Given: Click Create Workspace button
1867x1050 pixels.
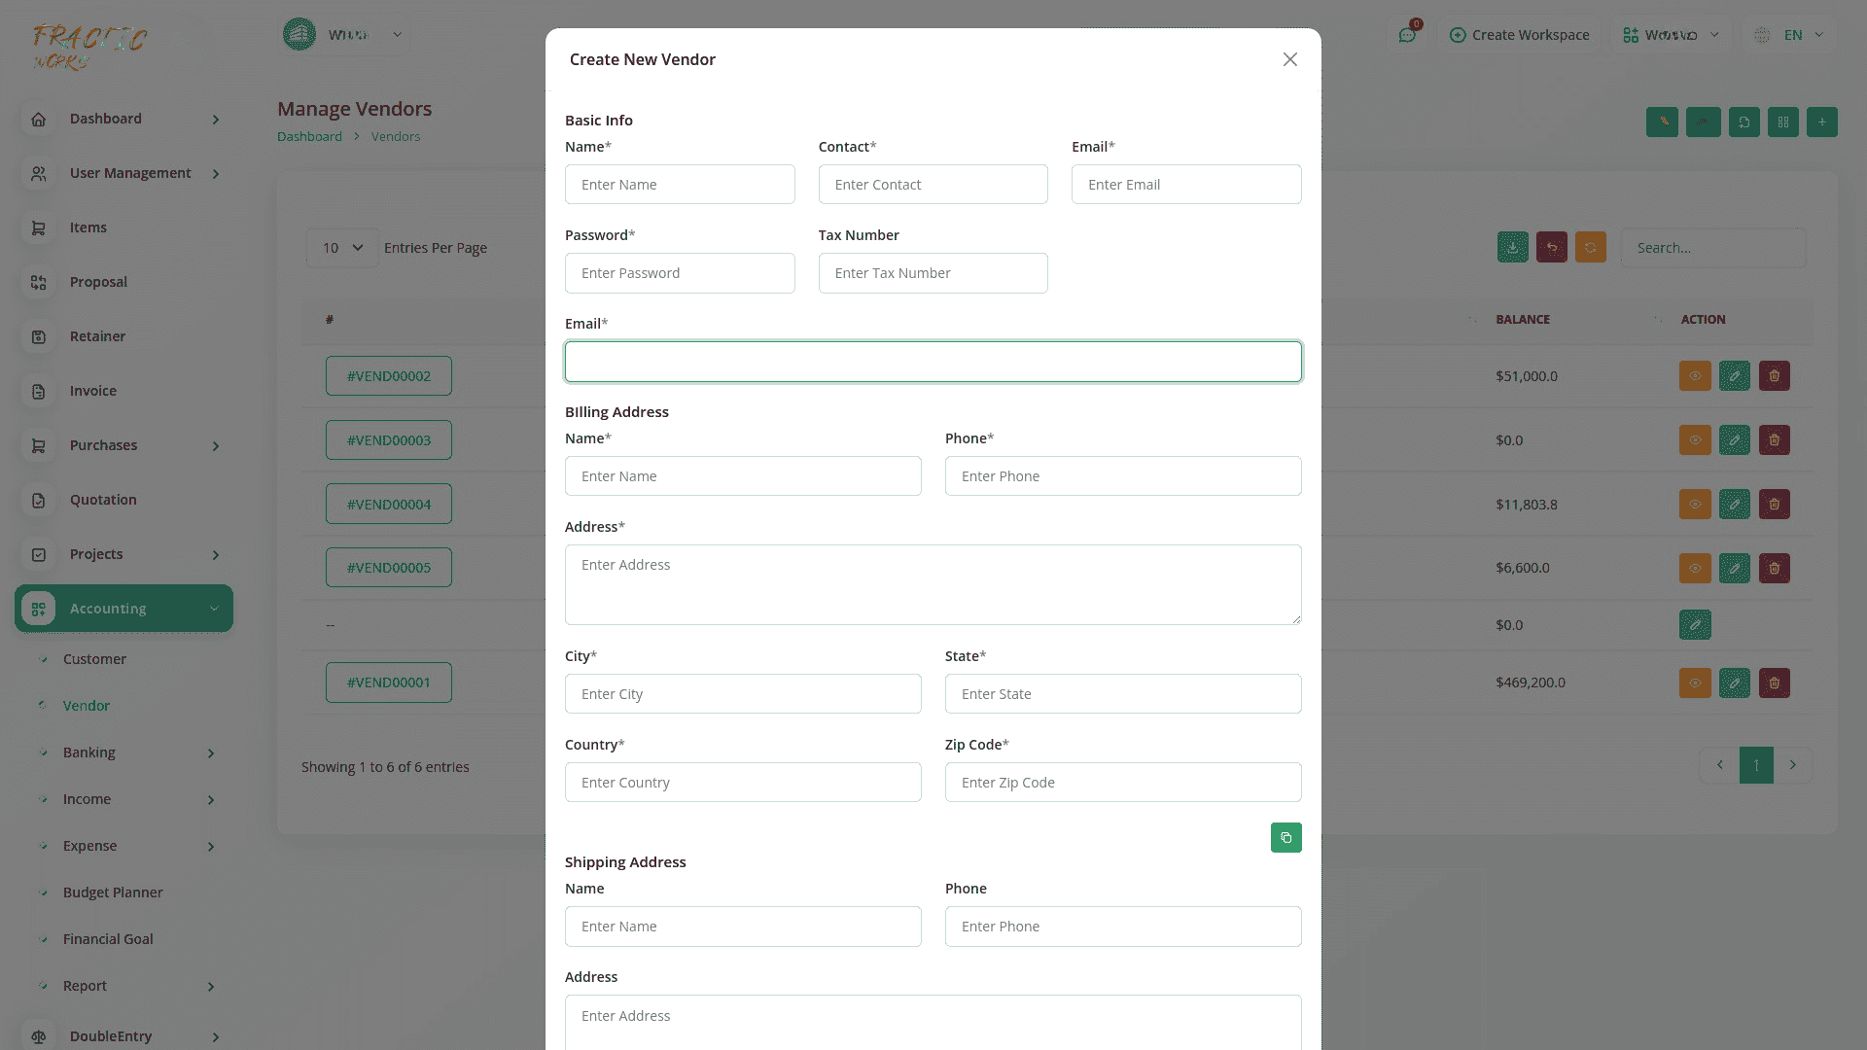Looking at the screenshot, I should pos(1519,35).
